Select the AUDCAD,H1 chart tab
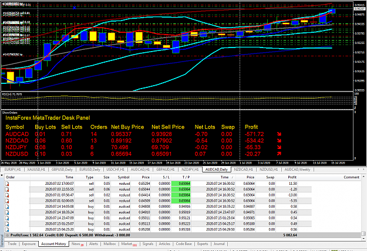367x251 pixels. [x=140, y=169]
